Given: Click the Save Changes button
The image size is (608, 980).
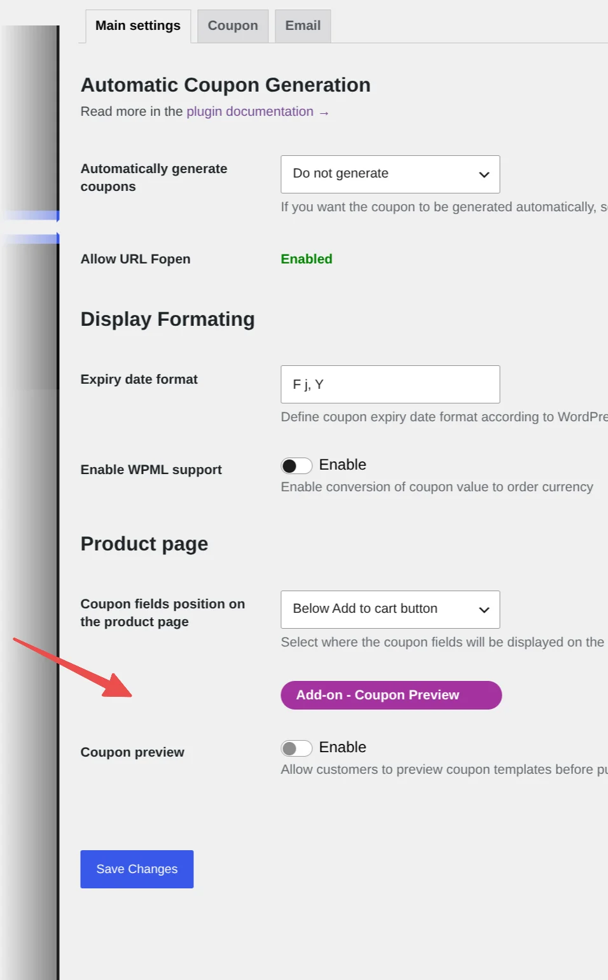Looking at the screenshot, I should 137,869.
